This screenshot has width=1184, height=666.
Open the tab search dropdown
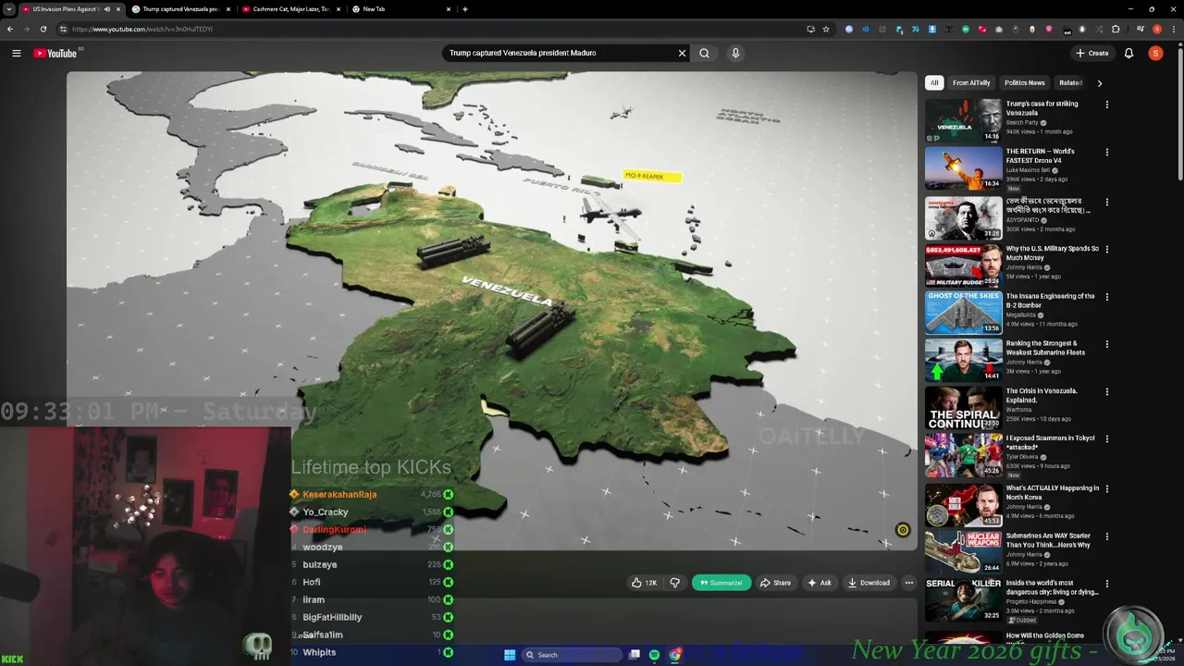pyautogui.click(x=8, y=9)
